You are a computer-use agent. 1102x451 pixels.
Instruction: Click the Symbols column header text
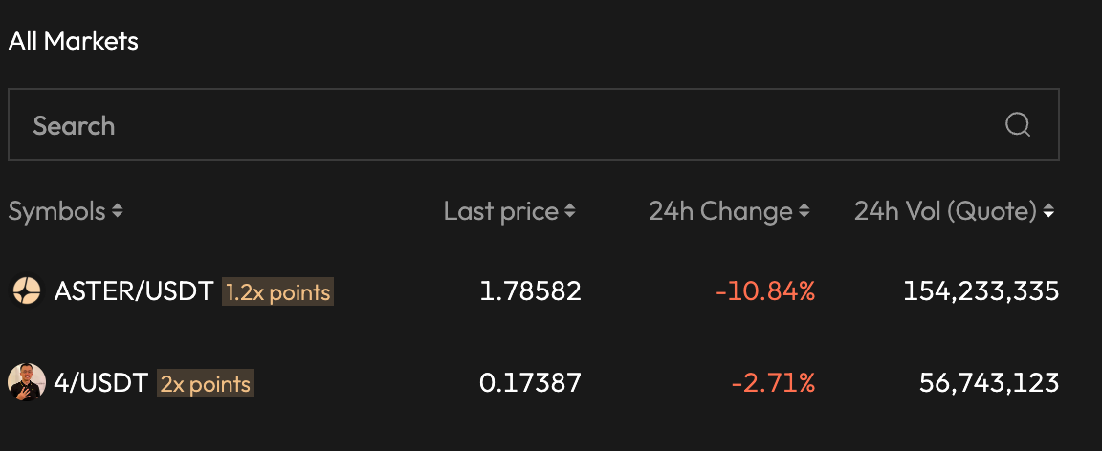57,211
